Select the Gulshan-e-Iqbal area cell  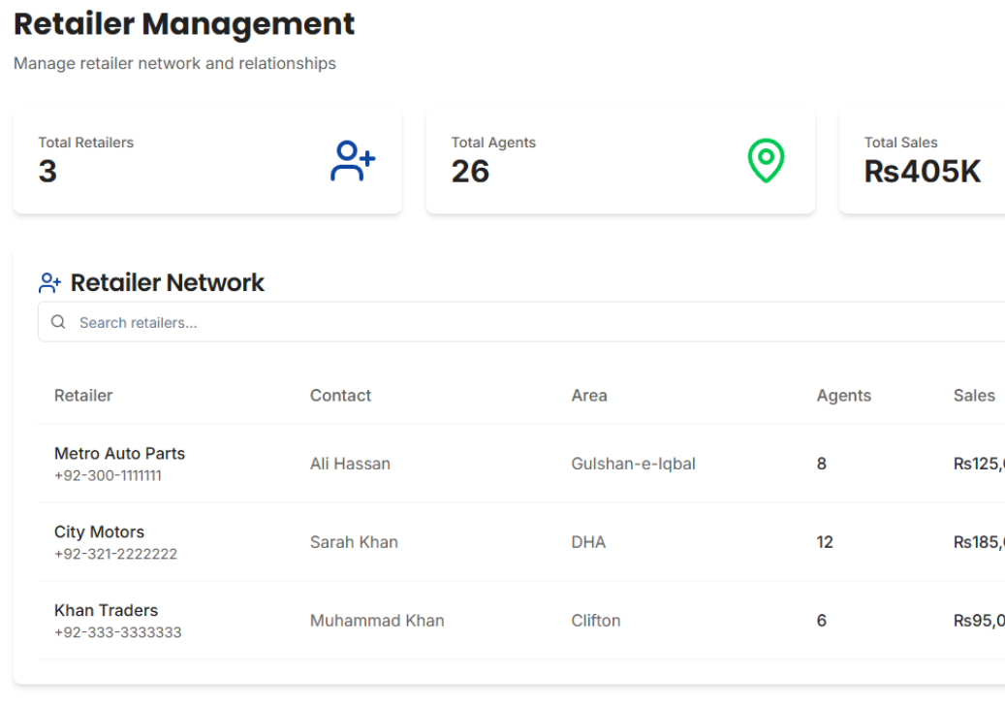click(633, 464)
